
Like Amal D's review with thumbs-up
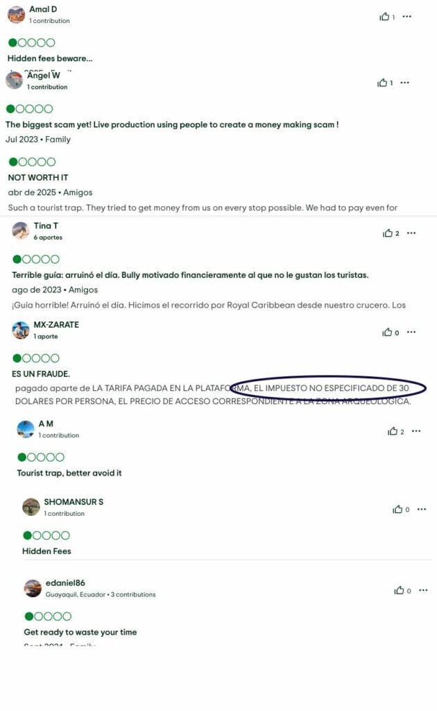pos(384,17)
